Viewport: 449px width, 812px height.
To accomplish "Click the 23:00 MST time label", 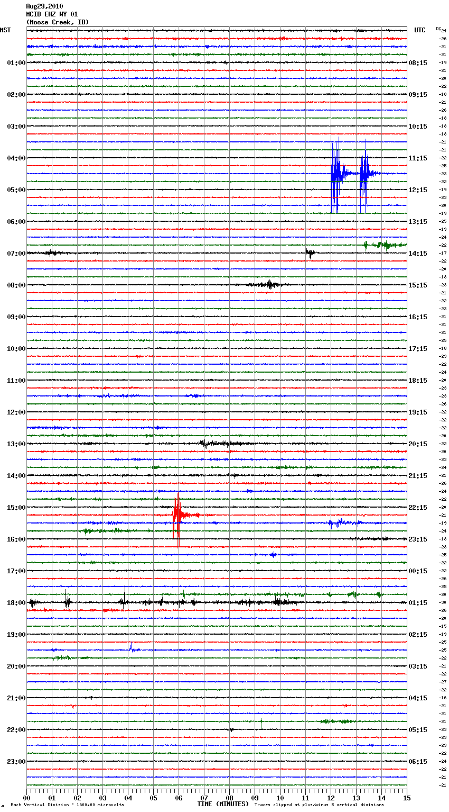I will pos(16,762).
